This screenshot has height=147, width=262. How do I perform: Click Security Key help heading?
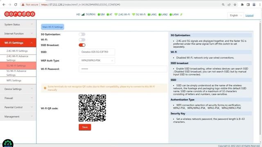click(178, 114)
